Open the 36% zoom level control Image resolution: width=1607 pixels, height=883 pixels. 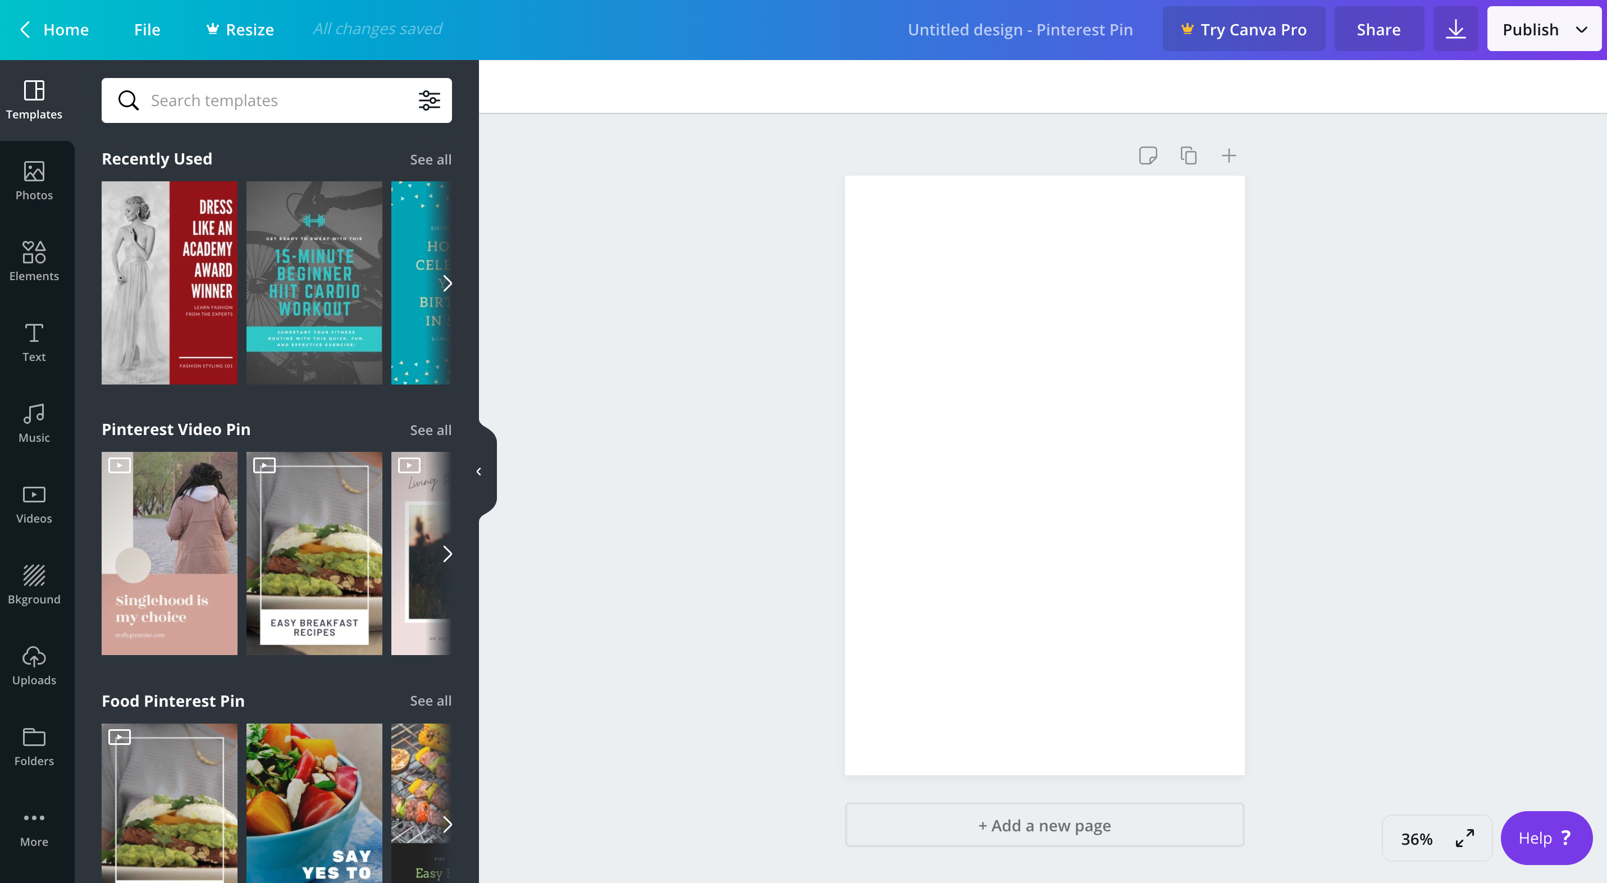click(1417, 839)
